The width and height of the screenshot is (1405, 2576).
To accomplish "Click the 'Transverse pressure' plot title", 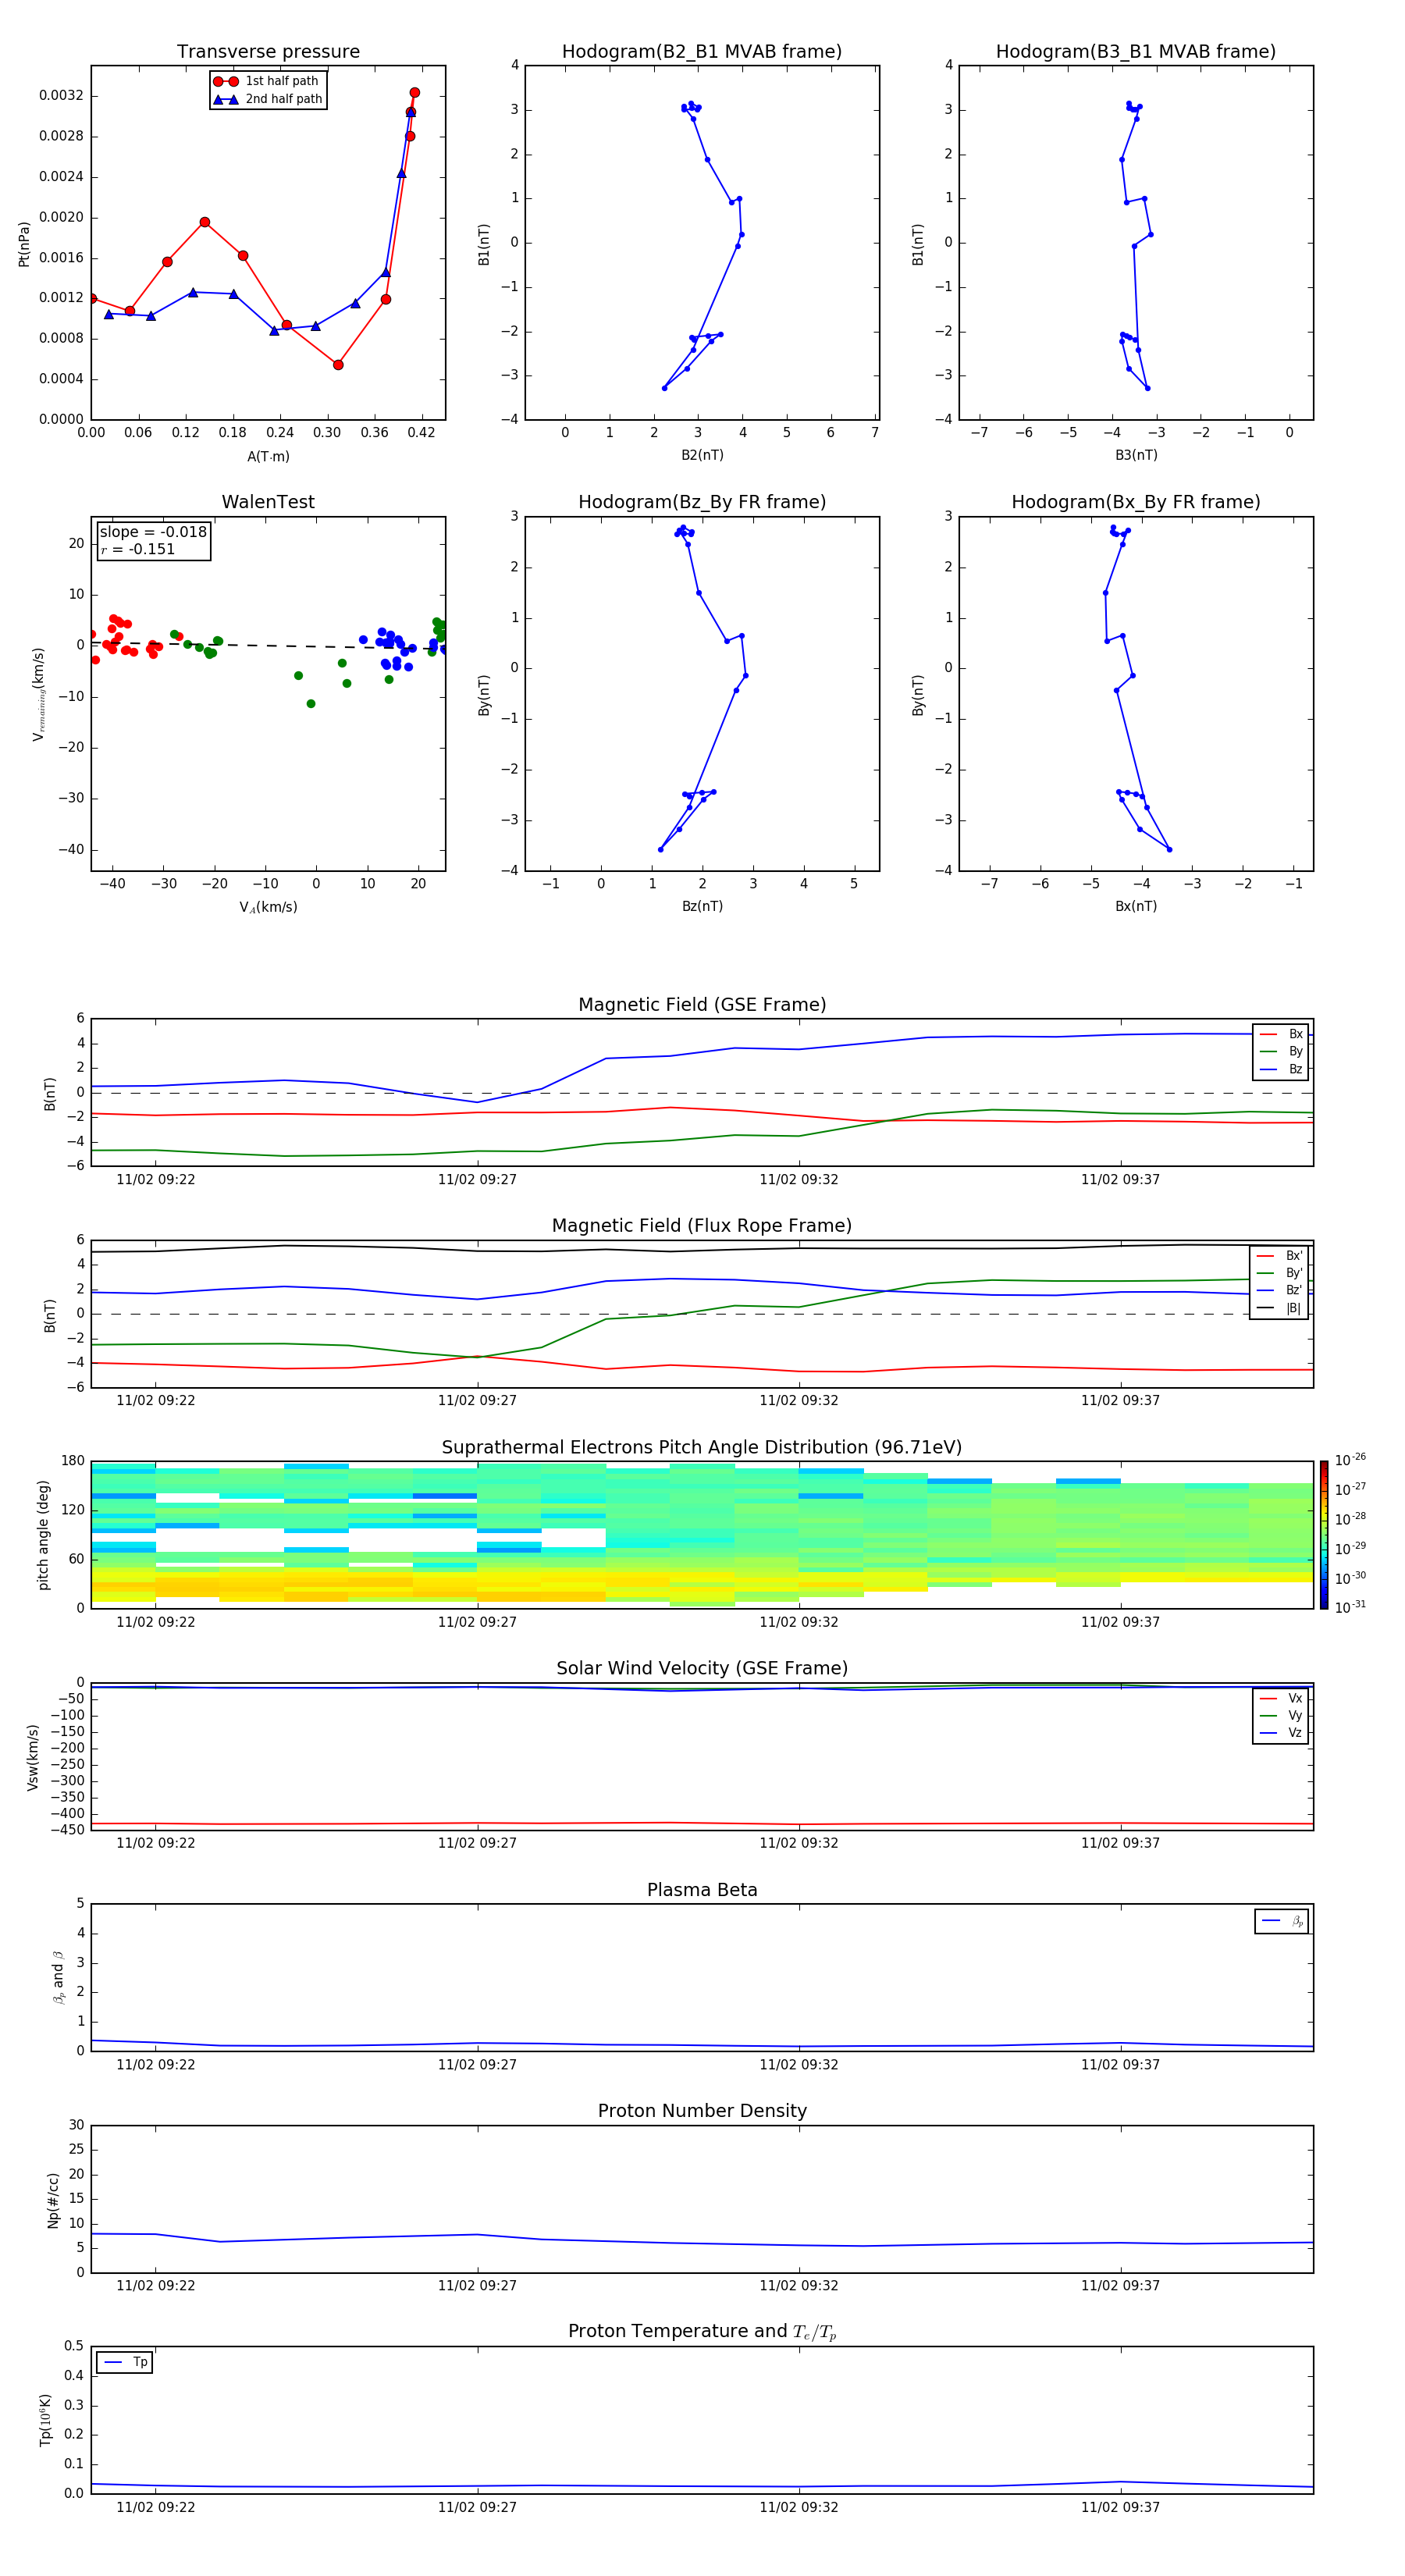I will pyautogui.click(x=268, y=52).
